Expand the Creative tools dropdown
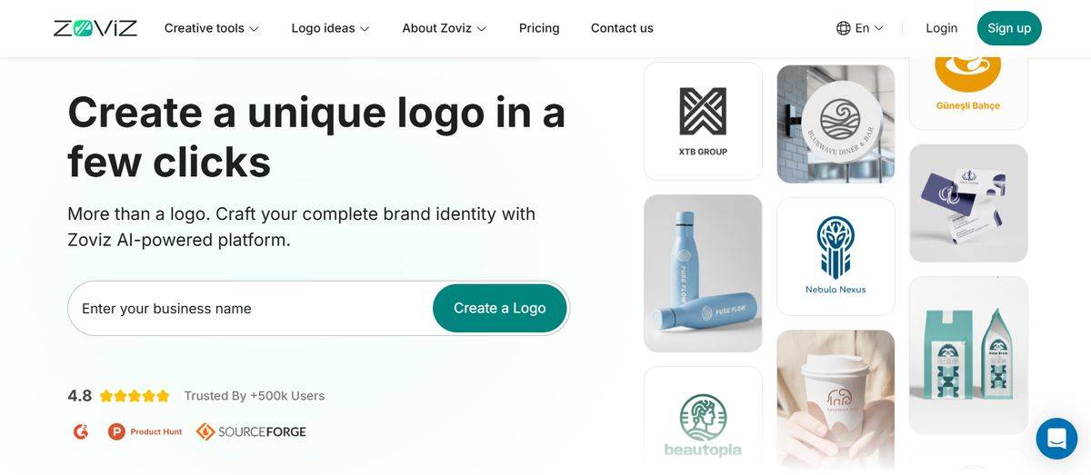This screenshot has width=1091, height=475. (211, 28)
